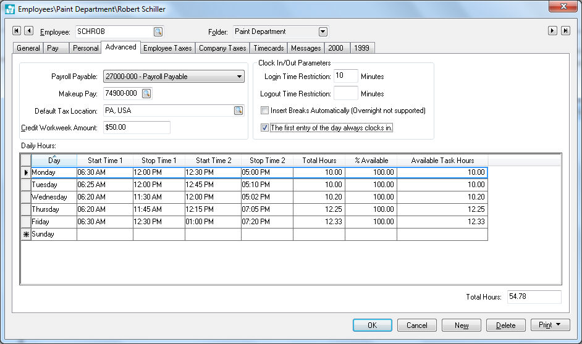Select the Monday row selector arrow
Image resolution: width=582 pixels, height=344 pixels.
click(26, 173)
